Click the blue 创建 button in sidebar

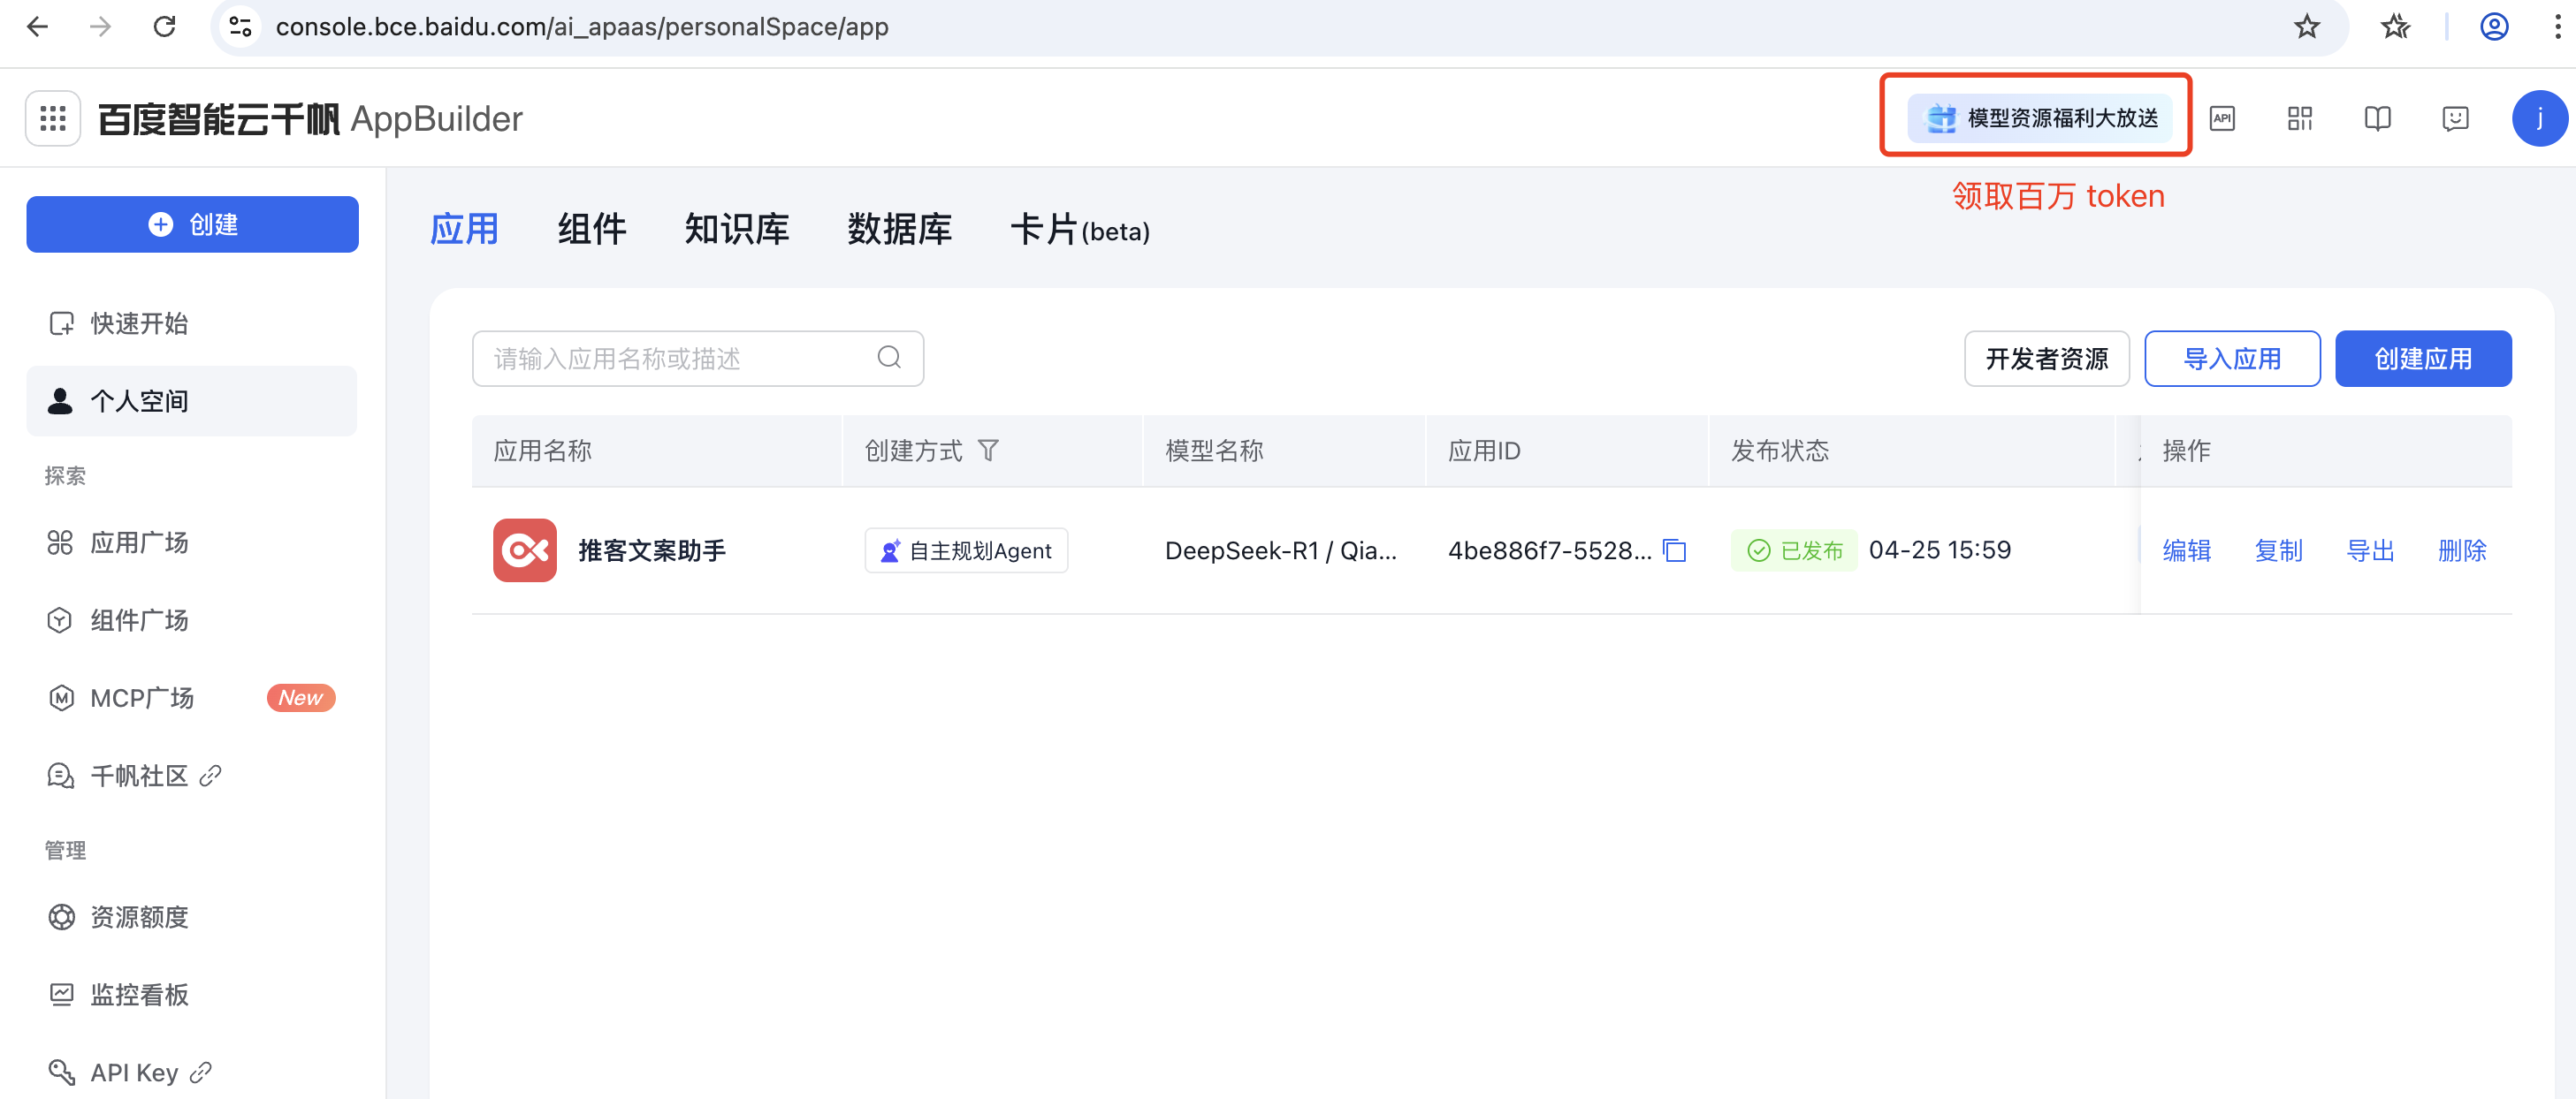pyautogui.click(x=193, y=224)
